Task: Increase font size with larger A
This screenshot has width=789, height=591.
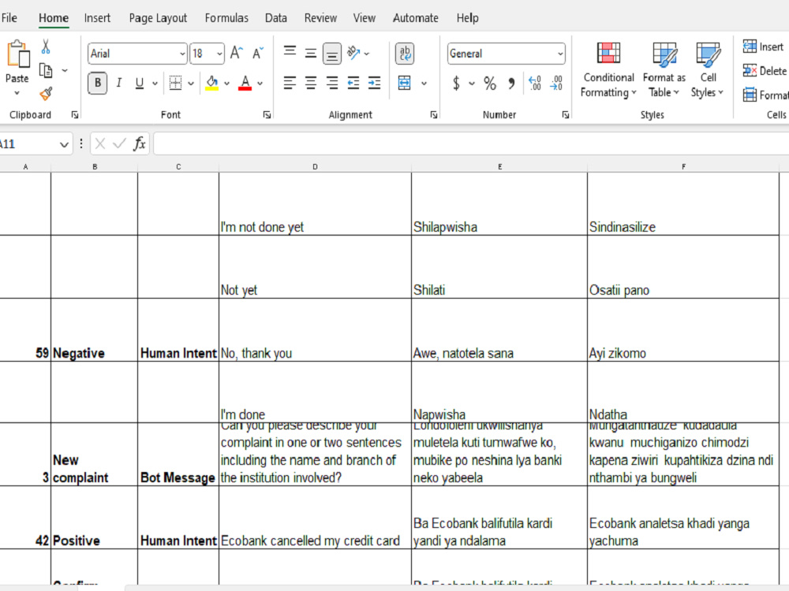Action: (x=236, y=54)
